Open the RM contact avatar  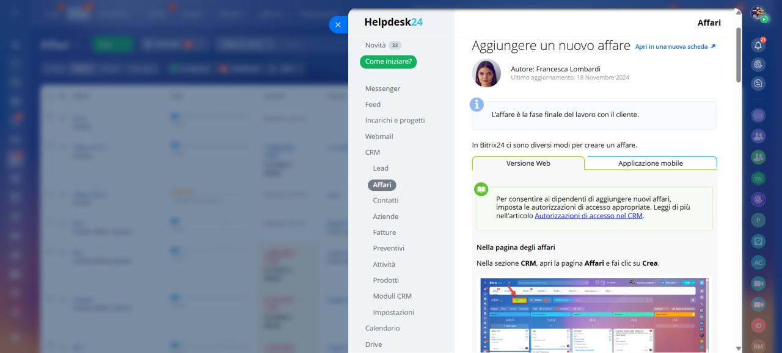[x=758, y=346]
